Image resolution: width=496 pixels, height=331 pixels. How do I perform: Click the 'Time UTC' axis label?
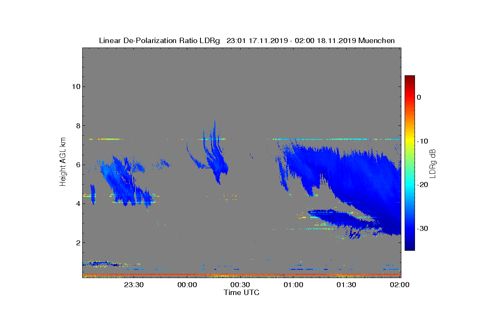click(241, 293)
